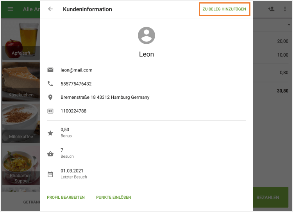Click the add customer icon
This screenshot has height=212, width=293.
click(271, 9)
